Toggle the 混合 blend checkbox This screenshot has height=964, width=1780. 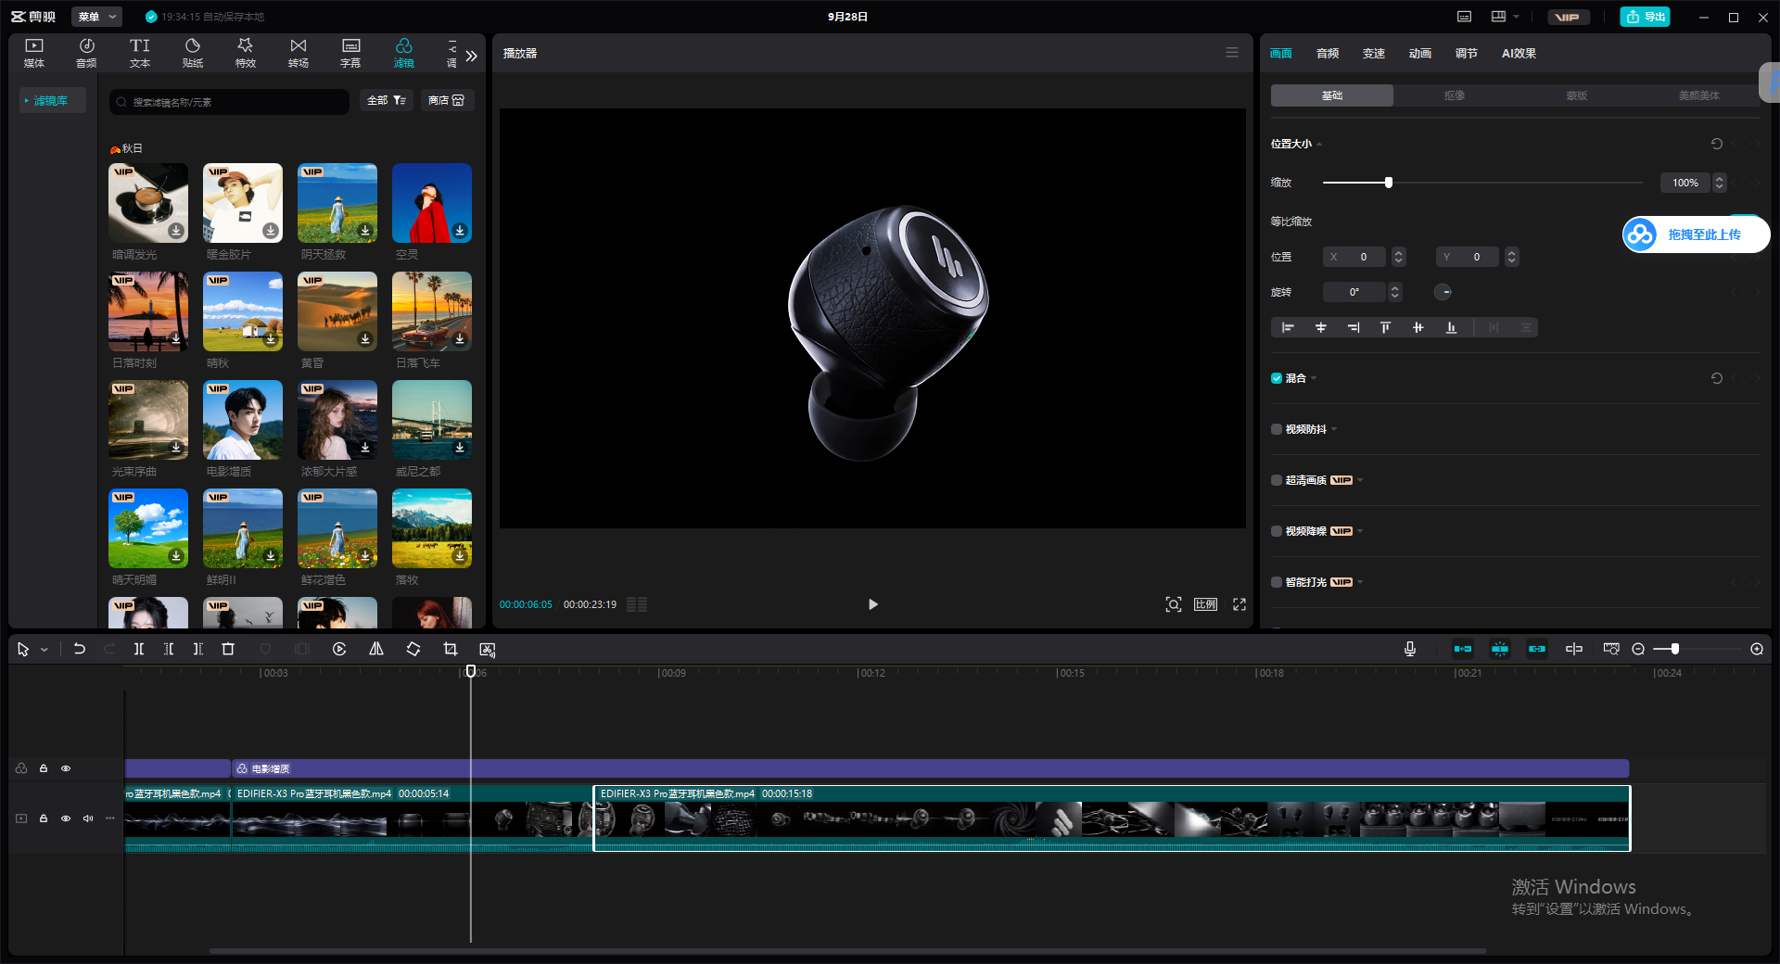1277,378
